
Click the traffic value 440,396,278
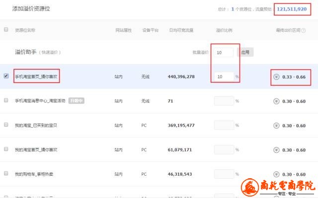click(181, 77)
